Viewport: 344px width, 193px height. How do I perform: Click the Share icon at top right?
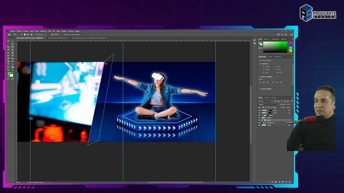pyautogui.click(x=291, y=35)
